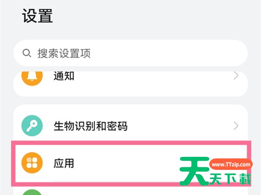Open 生物识别和密码 via its right chevron
Screen dimensions: 261x195
236,126
